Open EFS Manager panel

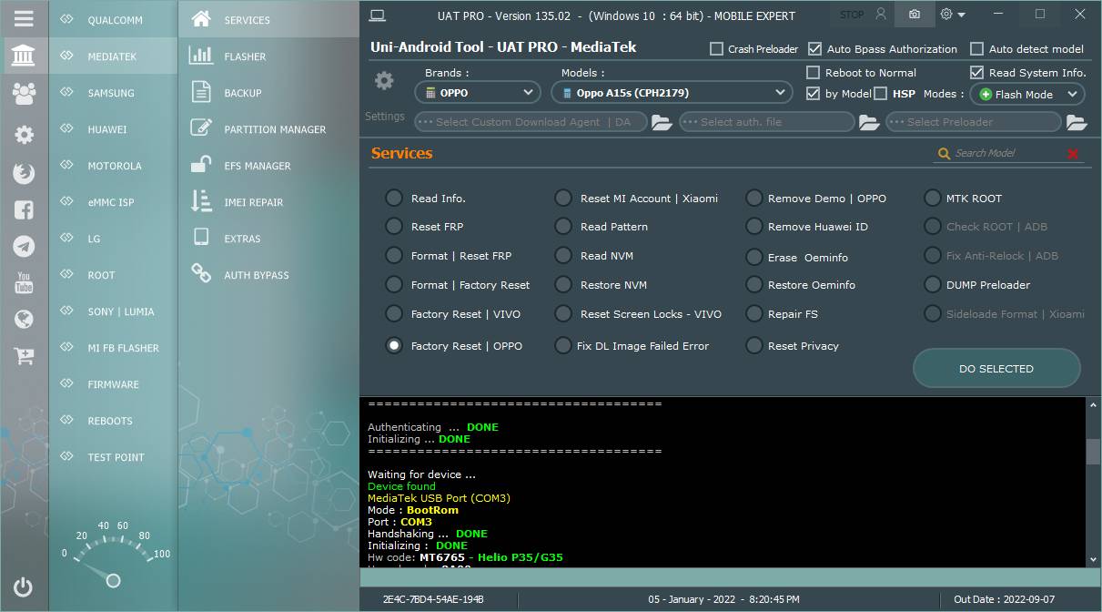tap(268, 166)
